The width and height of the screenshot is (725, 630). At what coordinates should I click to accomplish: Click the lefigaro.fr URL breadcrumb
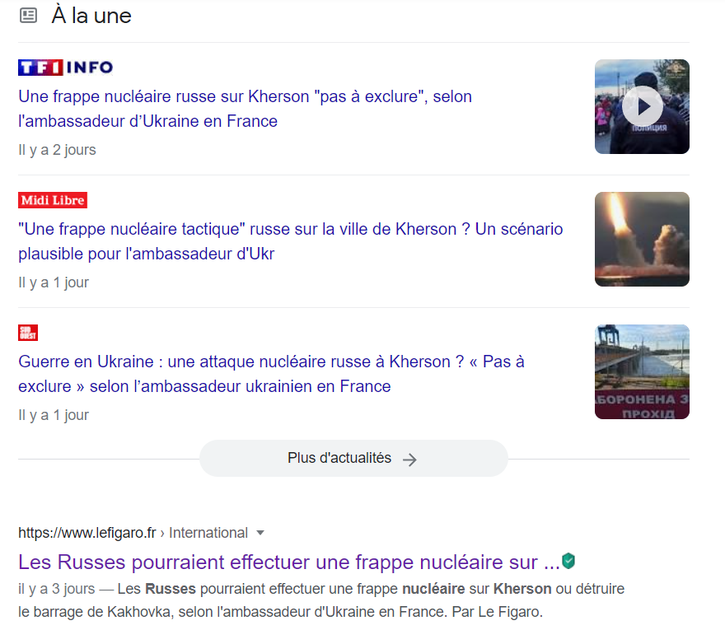pos(87,533)
